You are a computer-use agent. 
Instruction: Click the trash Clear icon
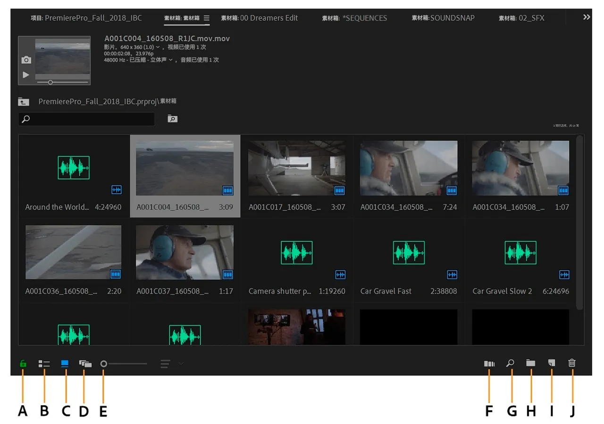tap(572, 363)
